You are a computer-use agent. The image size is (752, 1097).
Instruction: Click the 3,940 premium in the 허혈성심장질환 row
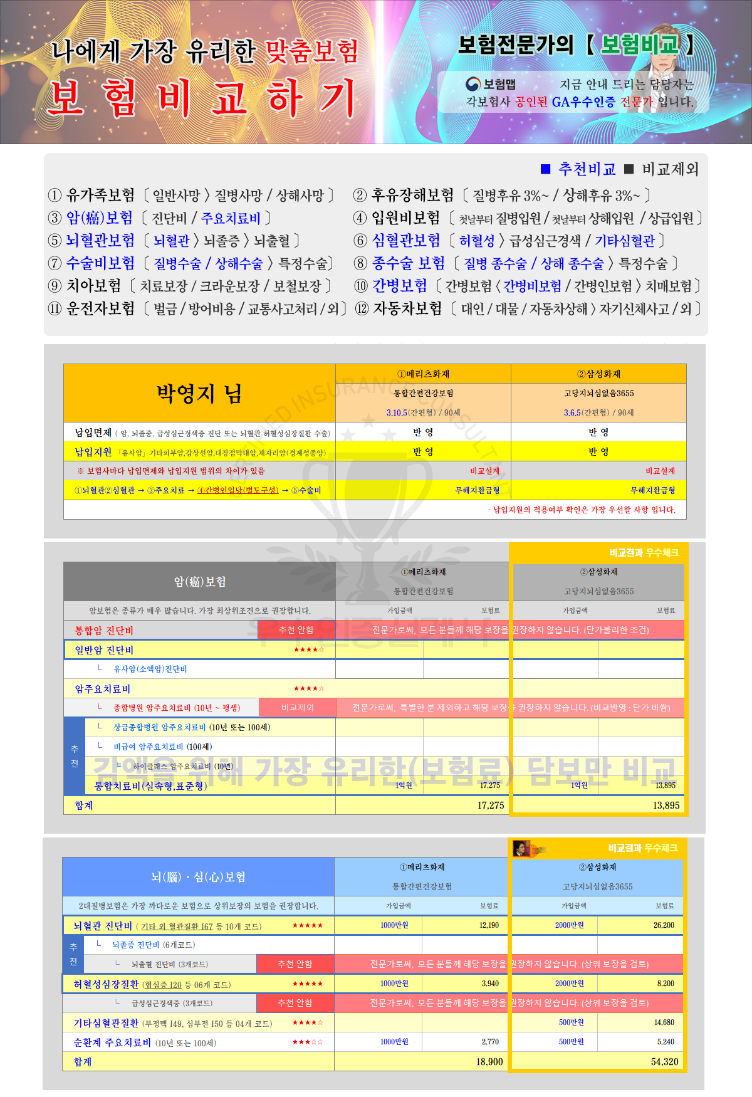tap(491, 984)
